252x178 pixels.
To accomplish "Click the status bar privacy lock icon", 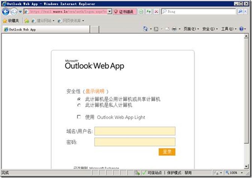I will [x=216, y=173].
